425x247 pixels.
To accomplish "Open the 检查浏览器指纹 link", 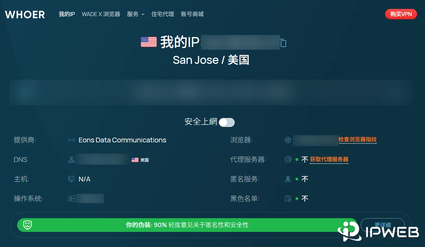I will coord(358,140).
